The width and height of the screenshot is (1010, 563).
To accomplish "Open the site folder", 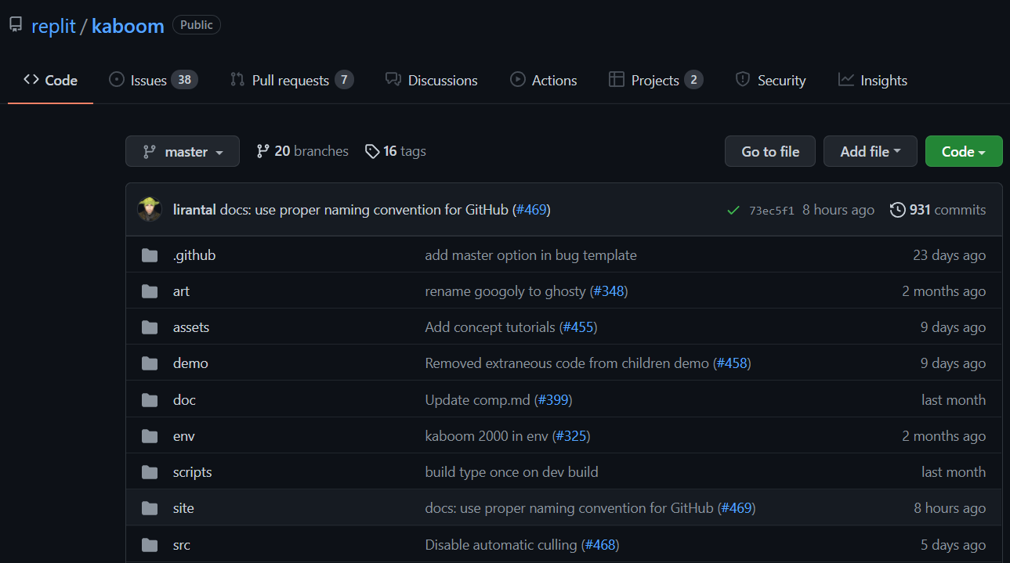I will click(x=183, y=508).
